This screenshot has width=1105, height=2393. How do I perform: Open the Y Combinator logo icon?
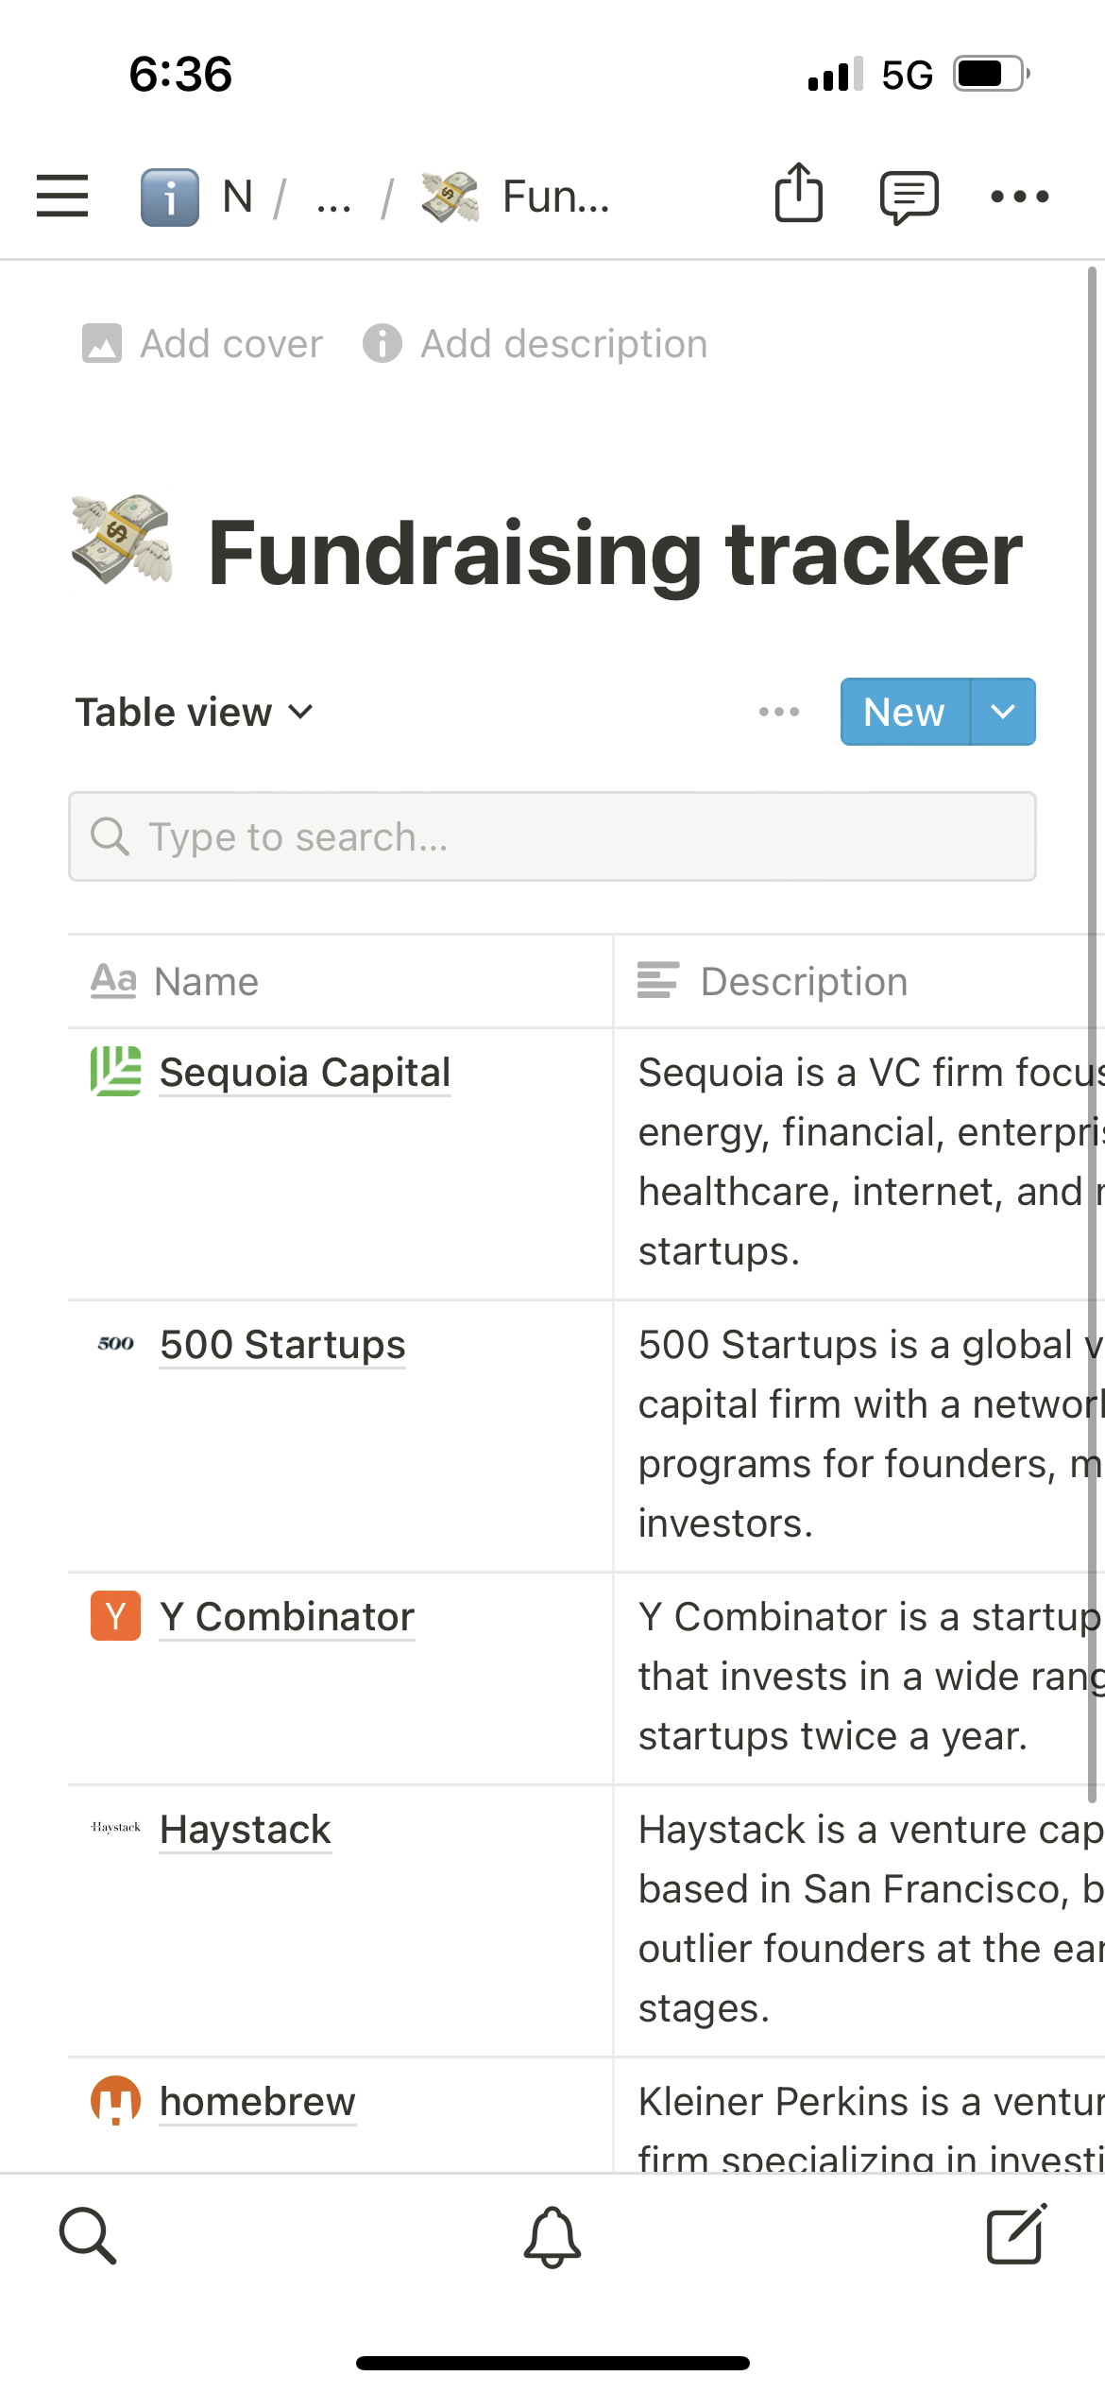click(x=115, y=1616)
